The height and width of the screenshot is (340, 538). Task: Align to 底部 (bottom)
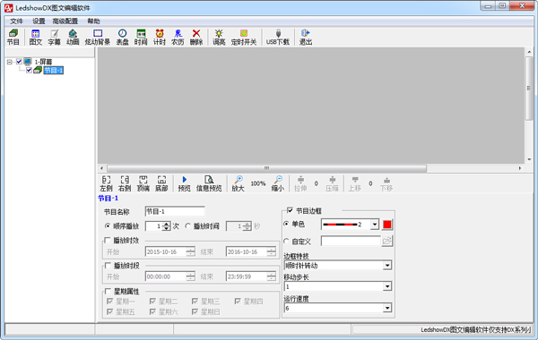161,183
